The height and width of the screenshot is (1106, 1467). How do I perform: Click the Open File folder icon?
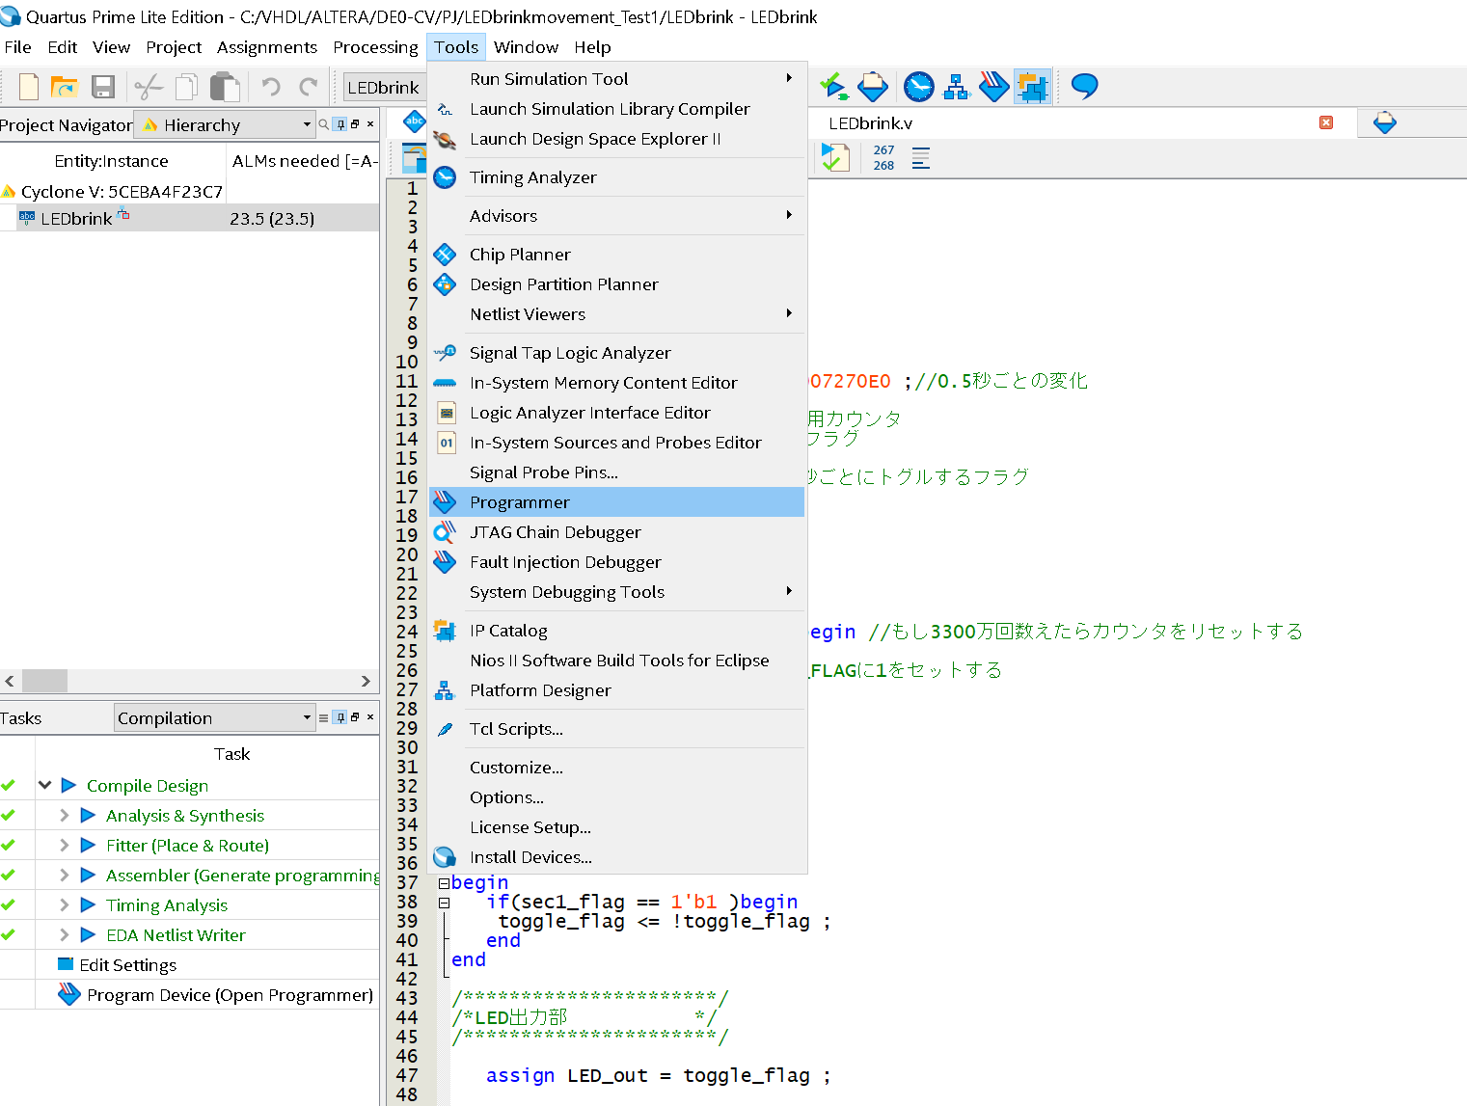[x=65, y=87]
